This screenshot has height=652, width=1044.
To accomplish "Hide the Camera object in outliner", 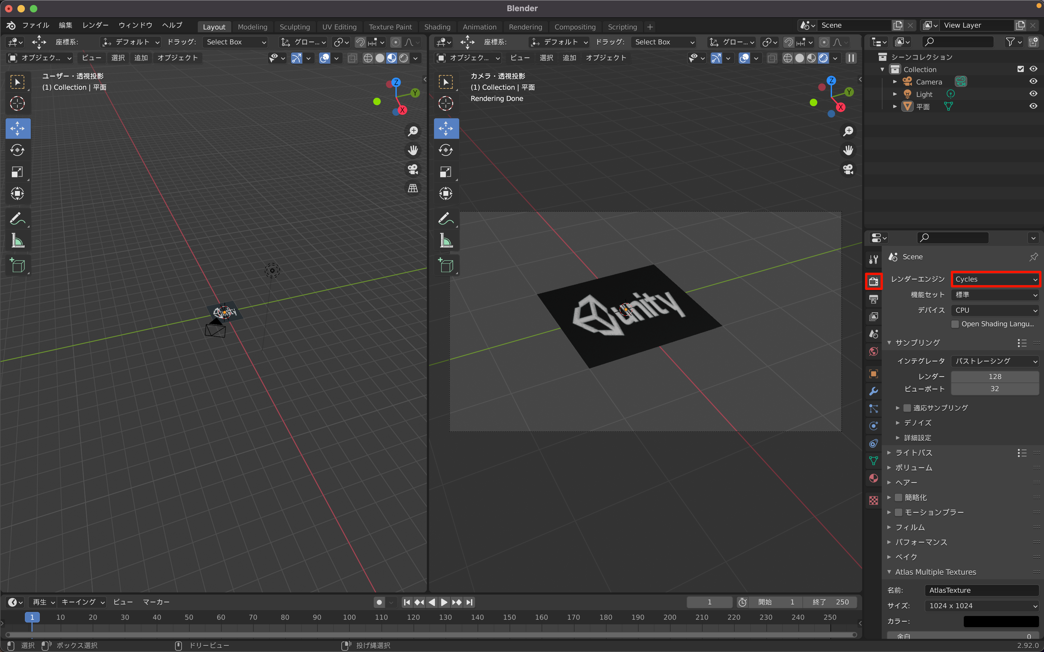I will click(x=1033, y=81).
